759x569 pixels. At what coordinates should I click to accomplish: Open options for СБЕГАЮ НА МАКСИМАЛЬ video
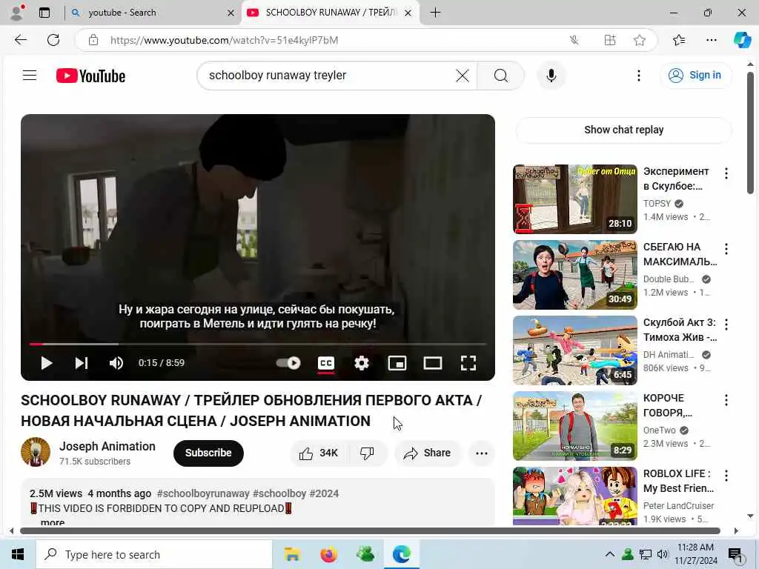pos(726,249)
